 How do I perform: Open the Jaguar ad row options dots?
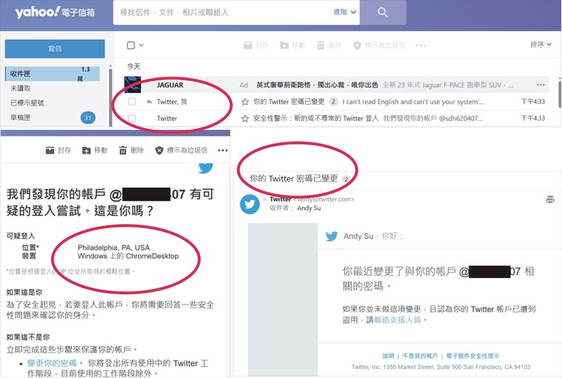[540, 85]
